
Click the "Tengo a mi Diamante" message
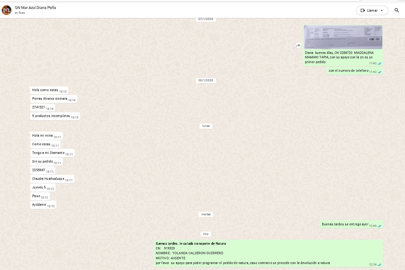pyautogui.click(x=48, y=153)
